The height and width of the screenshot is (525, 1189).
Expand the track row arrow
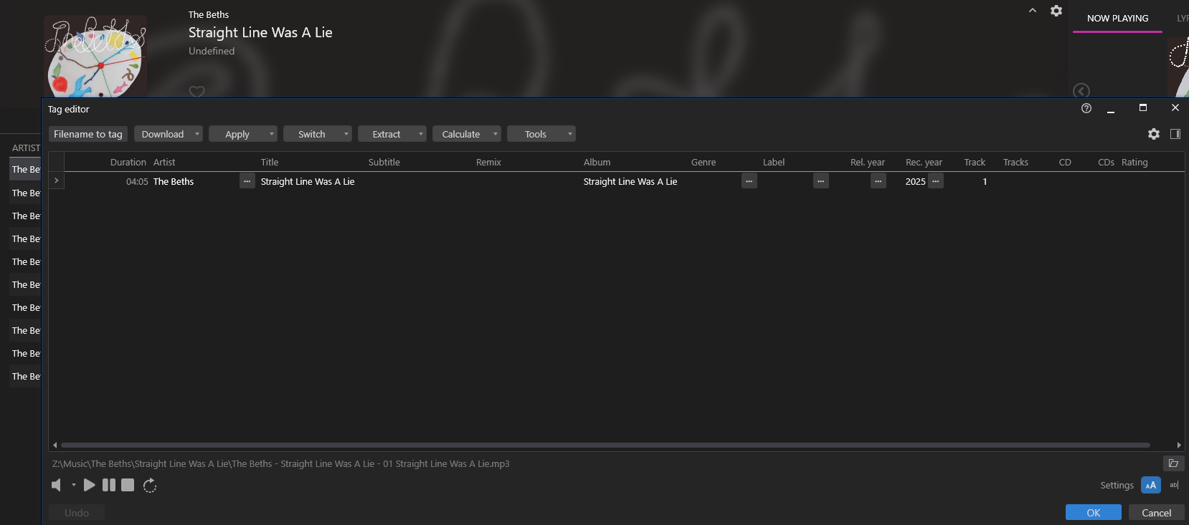click(57, 180)
